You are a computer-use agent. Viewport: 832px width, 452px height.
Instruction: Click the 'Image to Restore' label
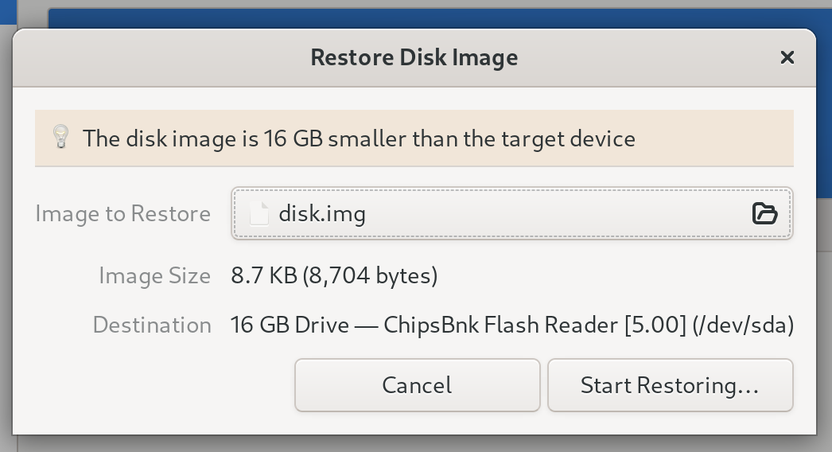click(122, 214)
